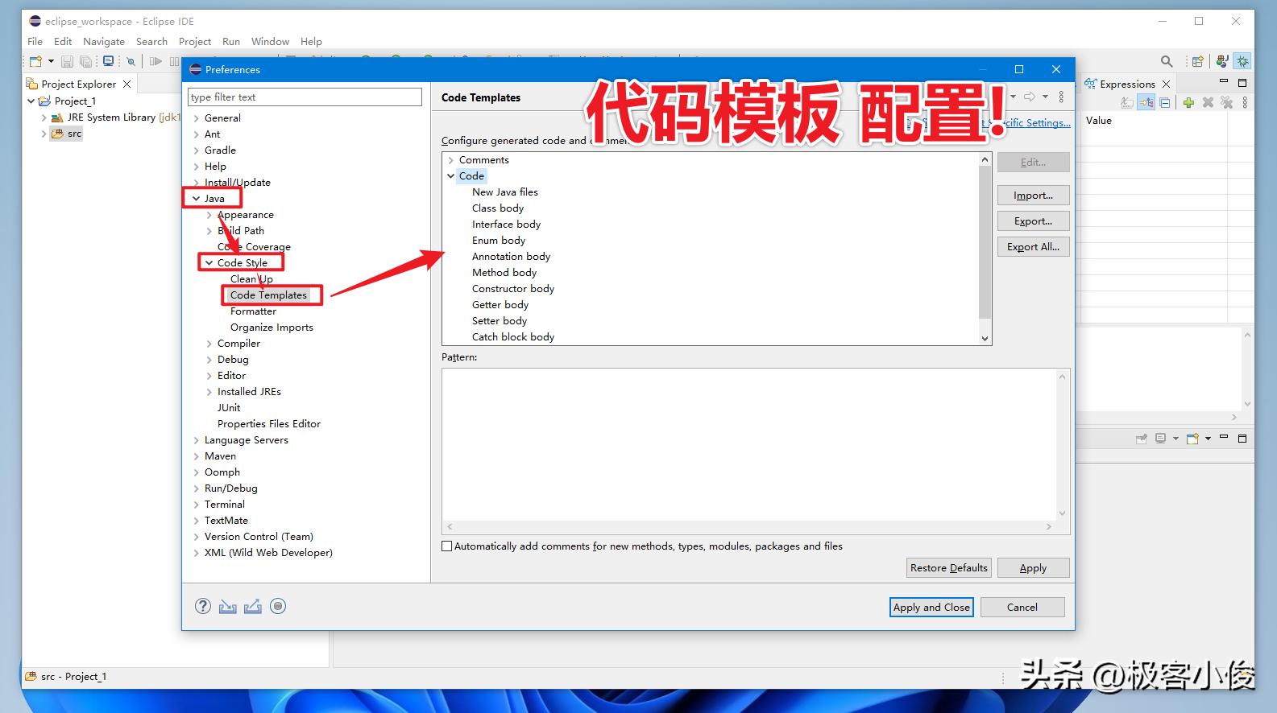Open the Preferences page three-dot menu
The width and height of the screenshot is (1277, 713).
[x=1061, y=97]
